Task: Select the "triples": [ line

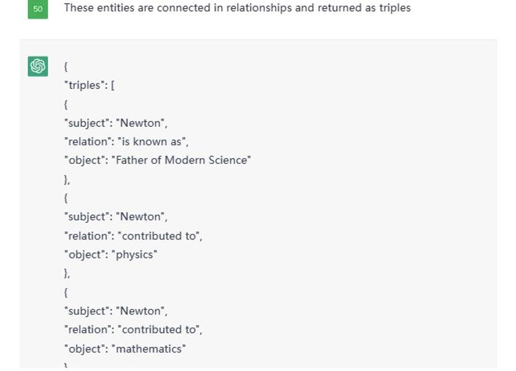Action: [89, 85]
